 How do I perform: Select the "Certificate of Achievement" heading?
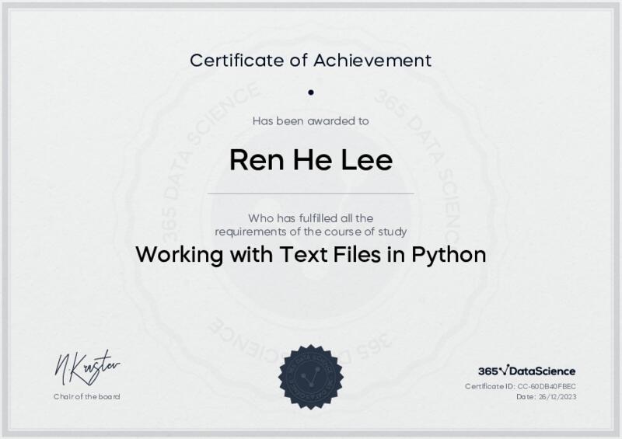click(311, 59)
